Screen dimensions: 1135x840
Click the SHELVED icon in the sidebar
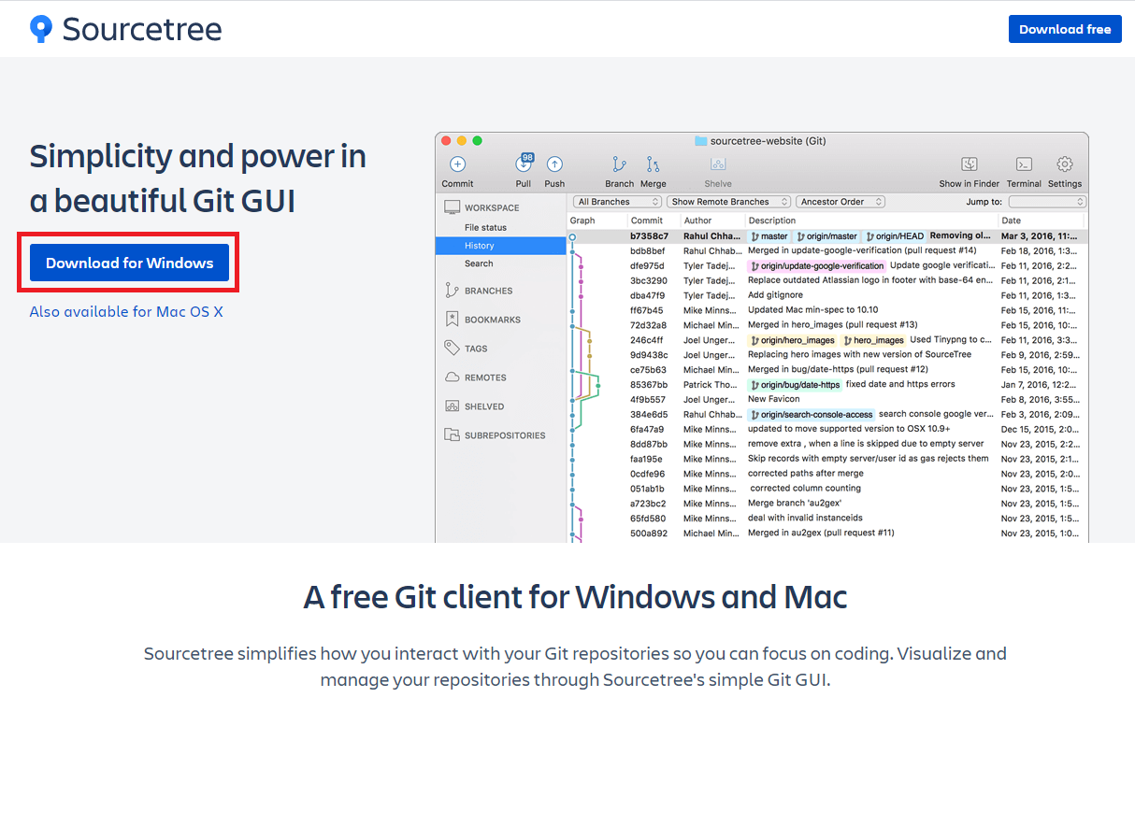(453, 406)
